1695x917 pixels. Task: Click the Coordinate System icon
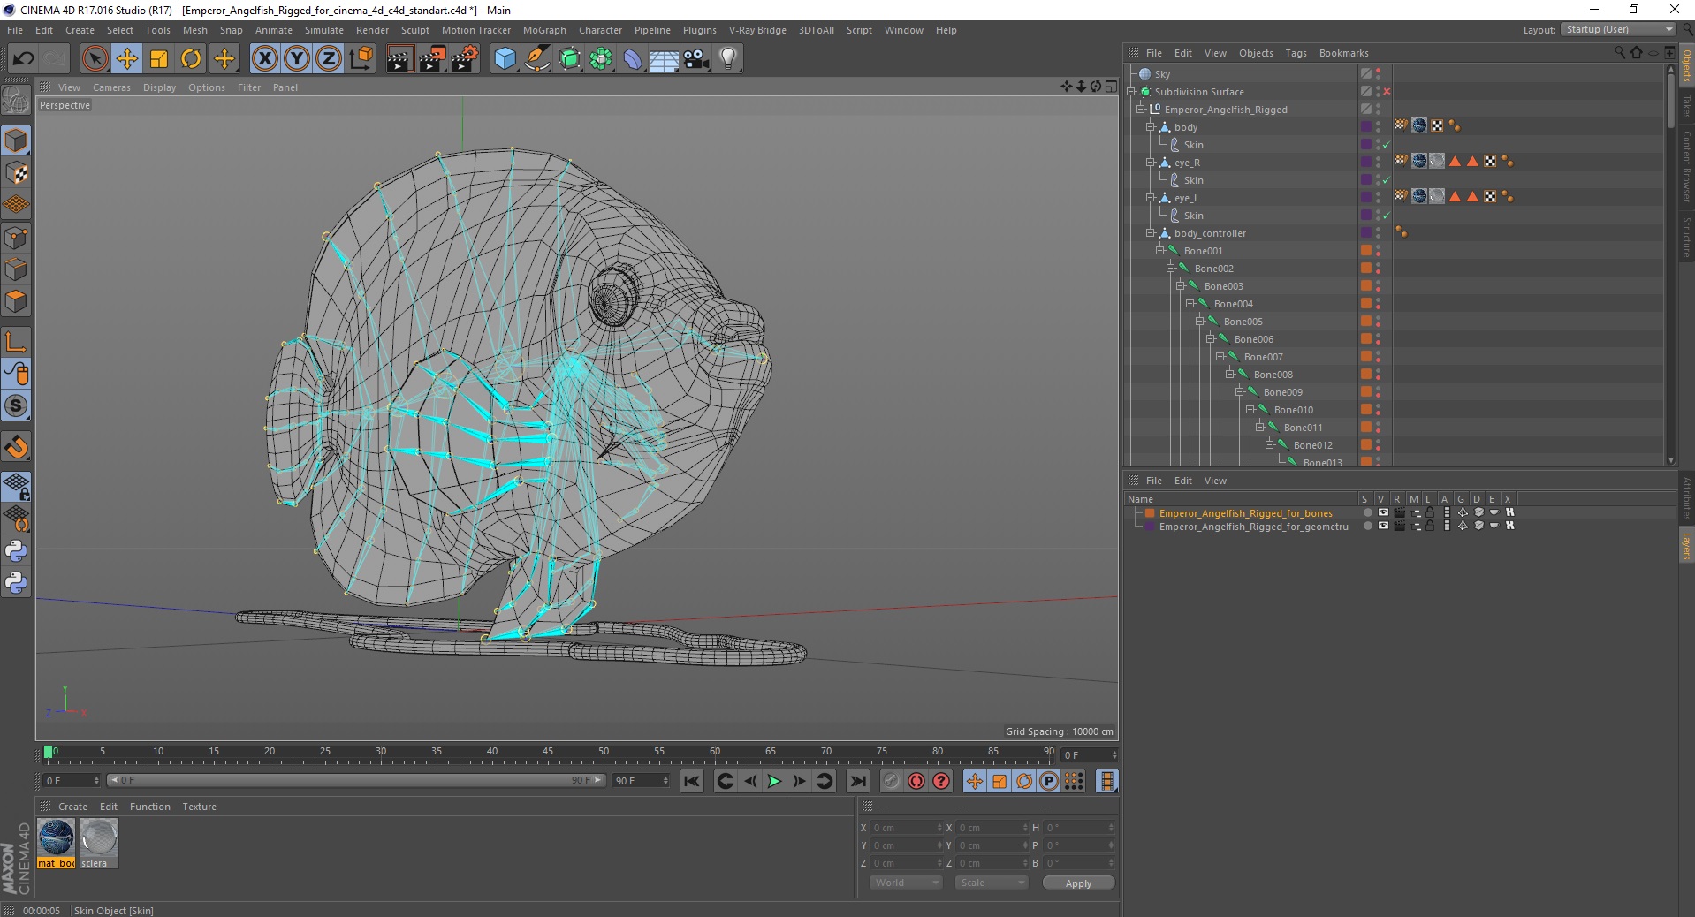tap(361, 59)
